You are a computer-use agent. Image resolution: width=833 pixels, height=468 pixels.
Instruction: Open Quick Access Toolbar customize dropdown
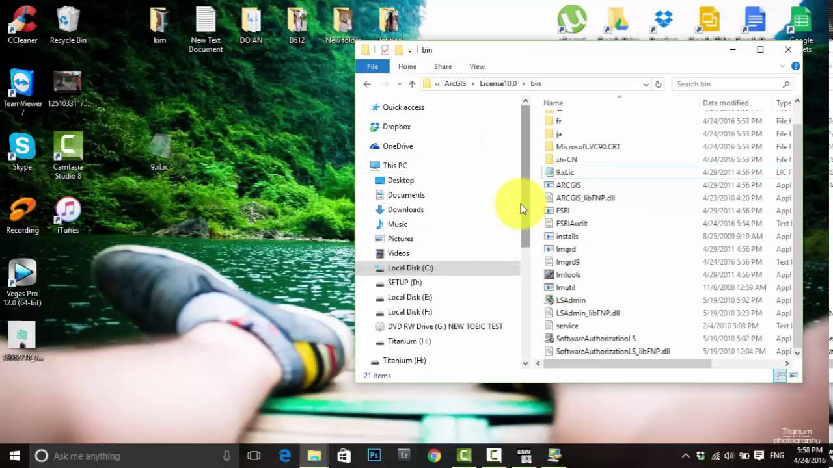click(410, 50)
